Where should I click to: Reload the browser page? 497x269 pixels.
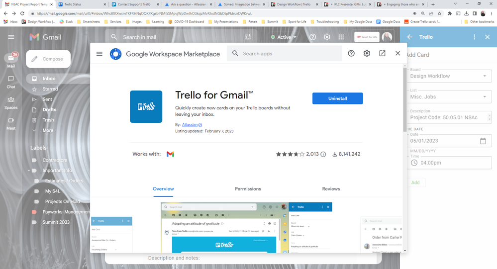pyautogui.click(x=22, y=13)
